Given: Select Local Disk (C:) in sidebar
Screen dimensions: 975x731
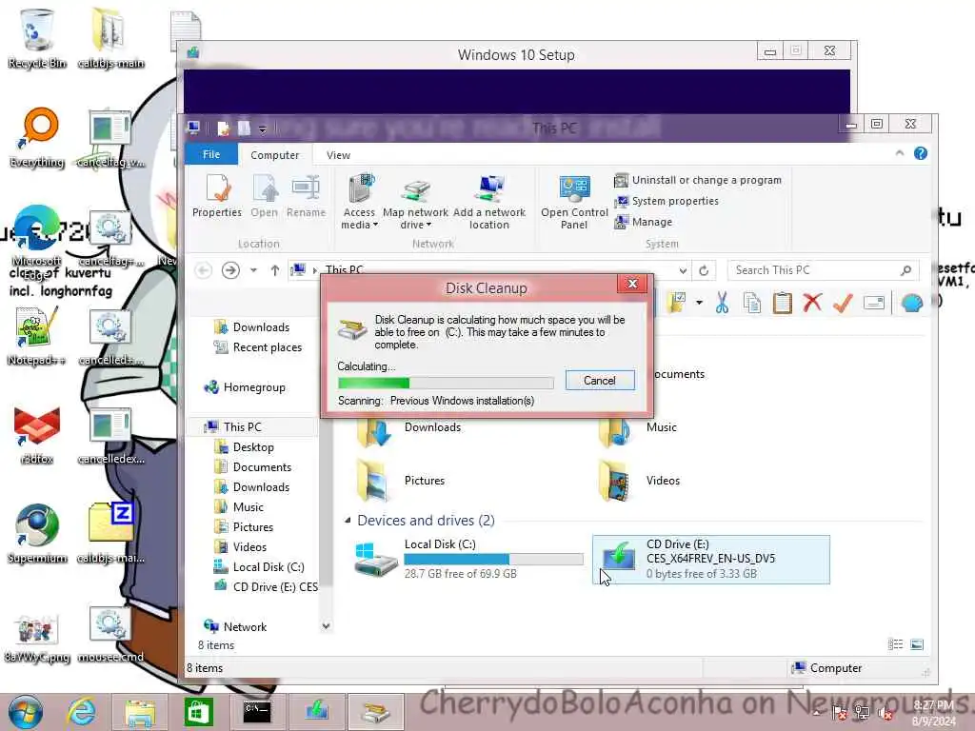Looking at the screenshot, I should tap(259, 567).
